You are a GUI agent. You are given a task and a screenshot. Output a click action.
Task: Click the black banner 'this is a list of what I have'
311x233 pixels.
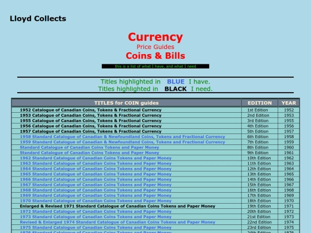click(155, 66)
